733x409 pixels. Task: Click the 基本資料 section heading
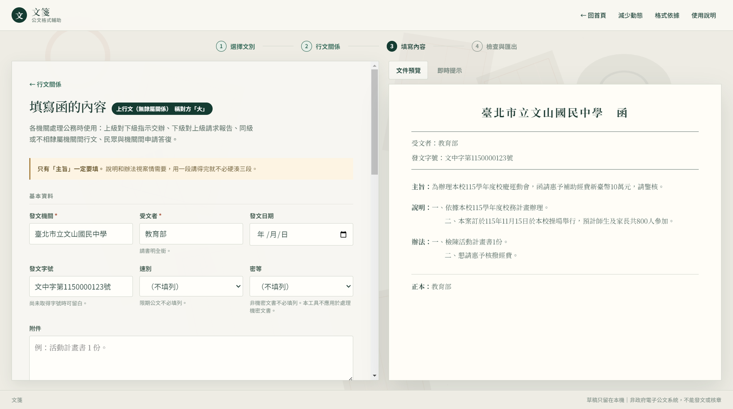[41, 196]
